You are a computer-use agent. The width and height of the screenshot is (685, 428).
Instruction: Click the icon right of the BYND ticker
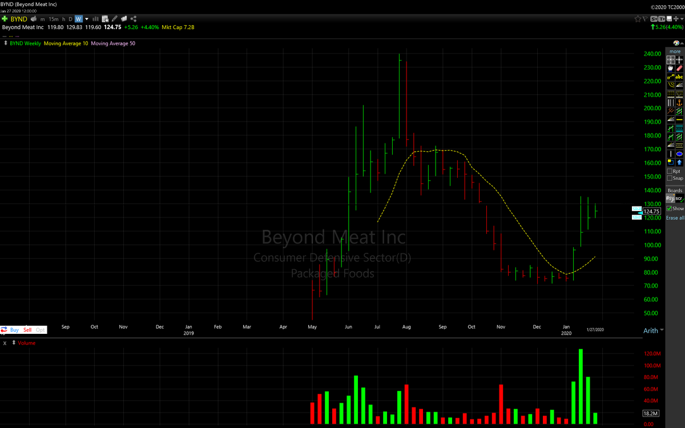pos(34,19)
